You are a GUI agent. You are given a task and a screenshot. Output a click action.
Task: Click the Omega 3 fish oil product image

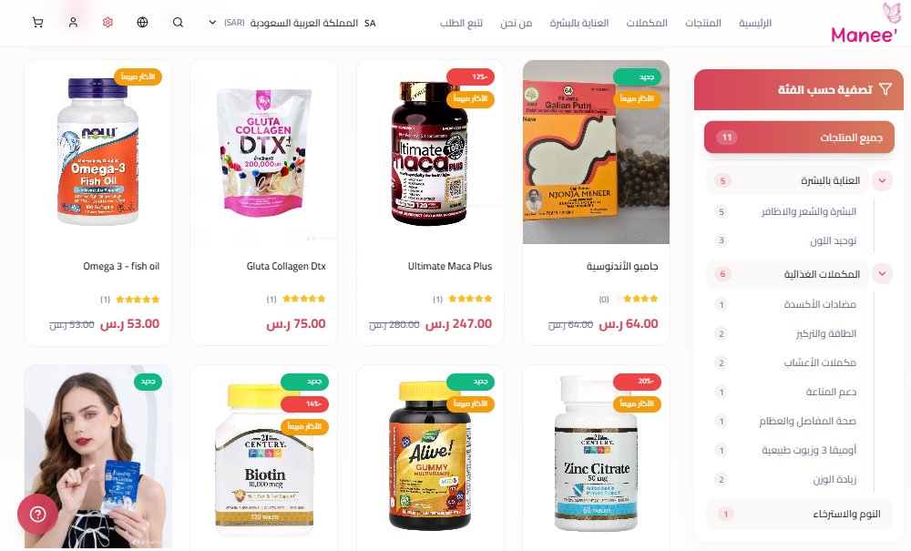(x=97, y=152)
